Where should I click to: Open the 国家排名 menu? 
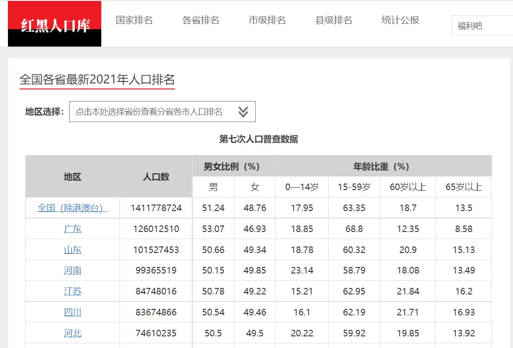coord(134,20)
